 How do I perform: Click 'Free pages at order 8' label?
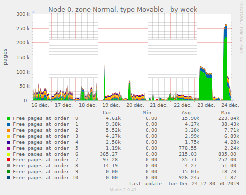(x=46, y=166)
